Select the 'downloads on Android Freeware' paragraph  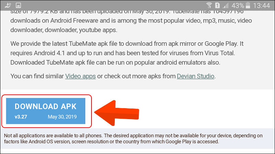tap(131, 21)
